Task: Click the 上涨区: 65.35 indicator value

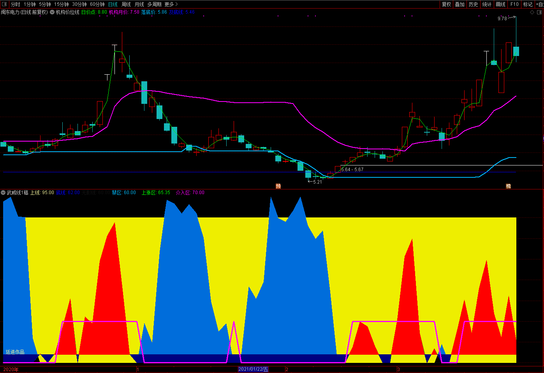Action: (x=156, y=193)
